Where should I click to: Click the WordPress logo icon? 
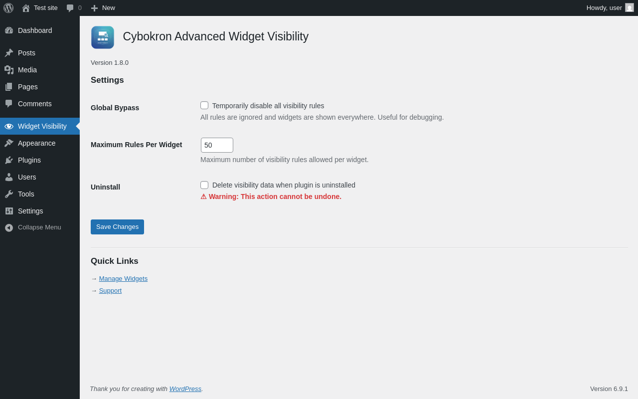click(8, 8)
